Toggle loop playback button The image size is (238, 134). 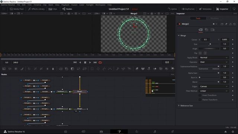pyautogui.click(x=100, y=63)
